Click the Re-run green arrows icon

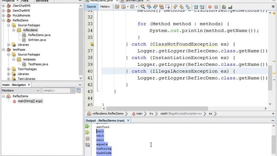(x=87, y=126)
